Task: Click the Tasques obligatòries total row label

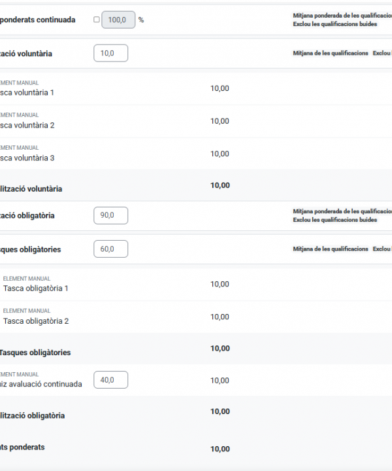Action: tap(35, 353)
